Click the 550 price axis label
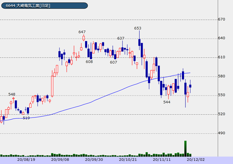 pyautogui.click(x=221, y=95)
